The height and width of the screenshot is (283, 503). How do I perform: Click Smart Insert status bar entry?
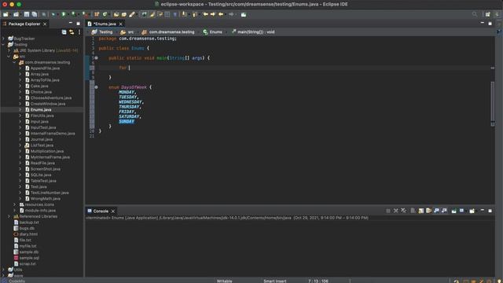[x=275, y=281]
